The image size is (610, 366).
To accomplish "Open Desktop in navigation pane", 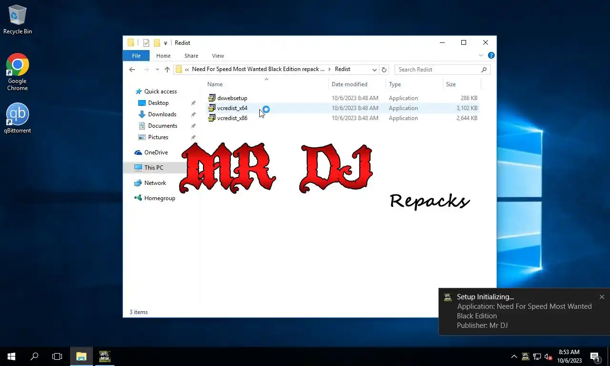I will point(158,103).
